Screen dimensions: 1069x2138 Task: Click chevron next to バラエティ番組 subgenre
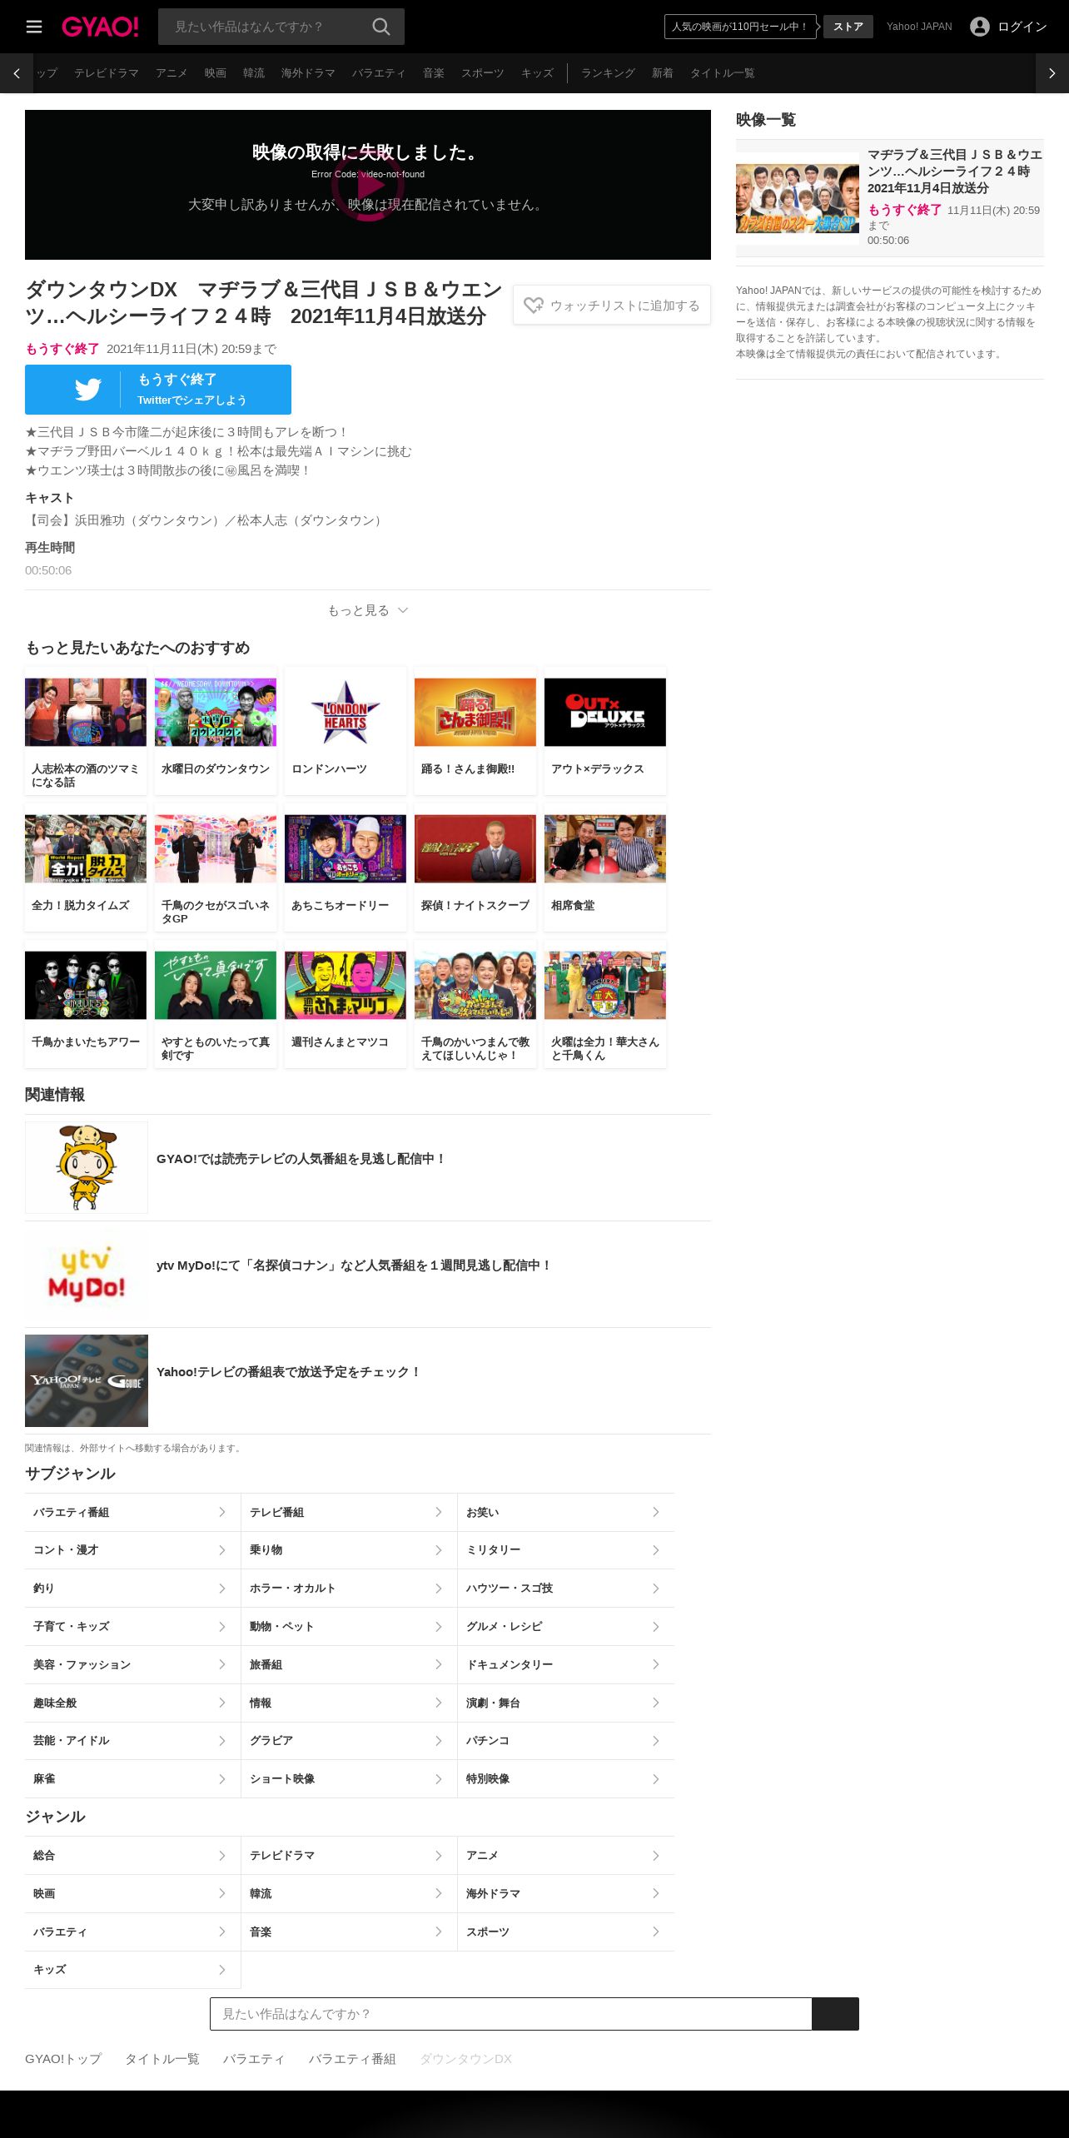point(222,1512)
